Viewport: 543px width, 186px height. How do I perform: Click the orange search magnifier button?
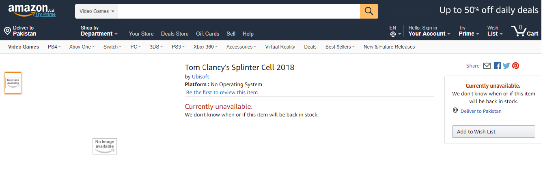(x=369, y=11)
